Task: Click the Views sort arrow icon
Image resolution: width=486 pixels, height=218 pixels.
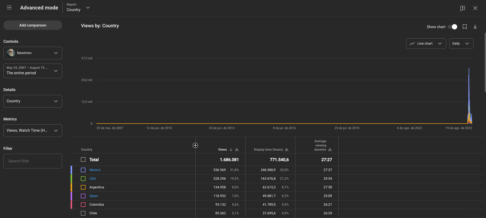Action: (x=231, y=150)
